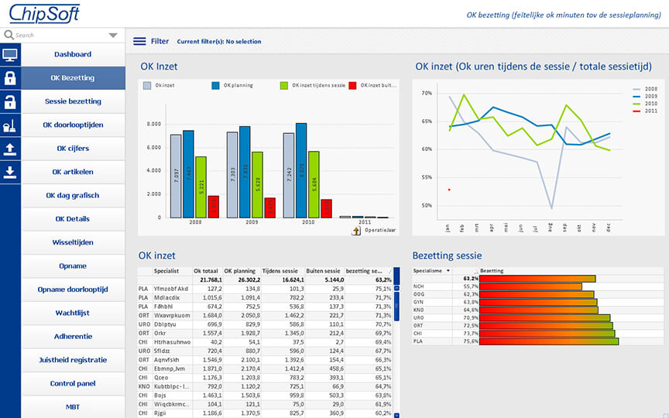
Task: Toggle the OK planning legend entry
Action: (x=232, y=85)
